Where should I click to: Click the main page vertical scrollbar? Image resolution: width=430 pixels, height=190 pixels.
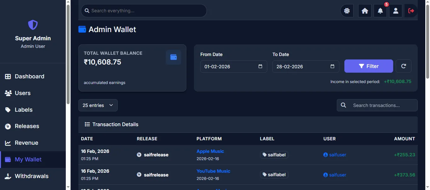point(427,42)
